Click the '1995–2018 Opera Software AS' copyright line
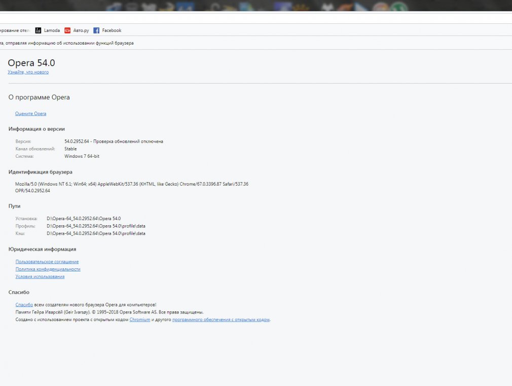The height and width of the screenshot is (386, 512). pyautogui.click(x=109, y=312)
